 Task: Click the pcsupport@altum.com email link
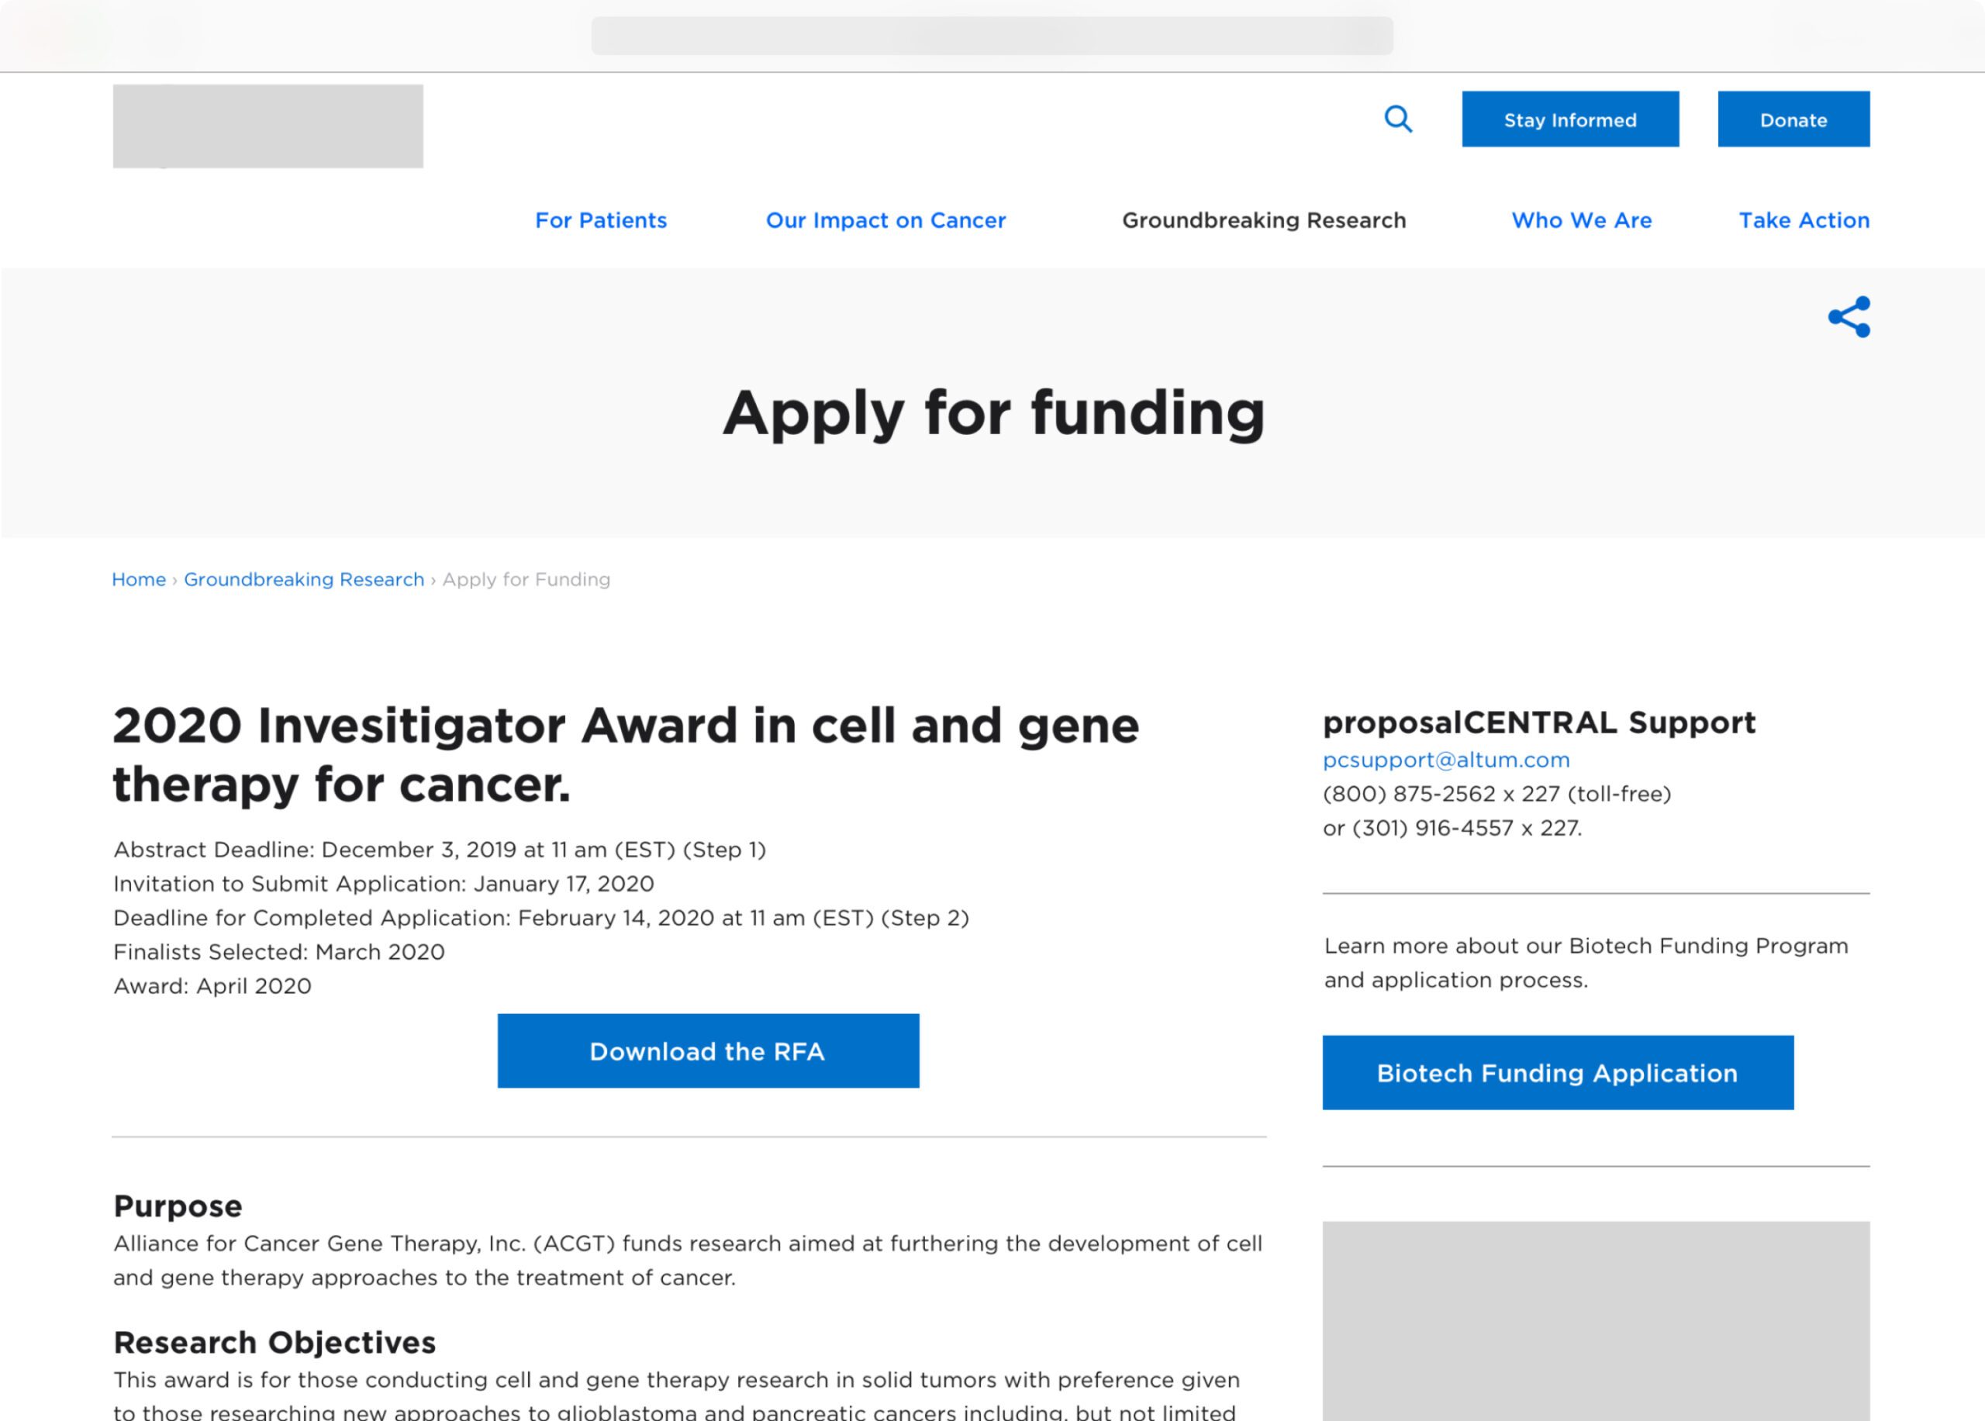click(x=1446, y=760)
